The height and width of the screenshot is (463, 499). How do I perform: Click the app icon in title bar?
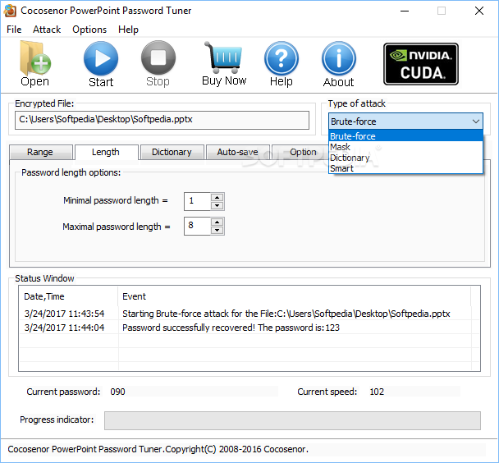(x=10, y=11)
